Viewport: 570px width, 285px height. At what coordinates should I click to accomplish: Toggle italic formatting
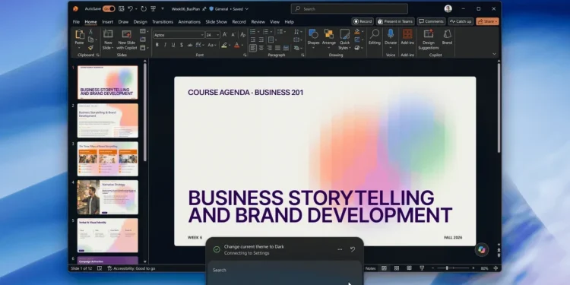[165, 45]
